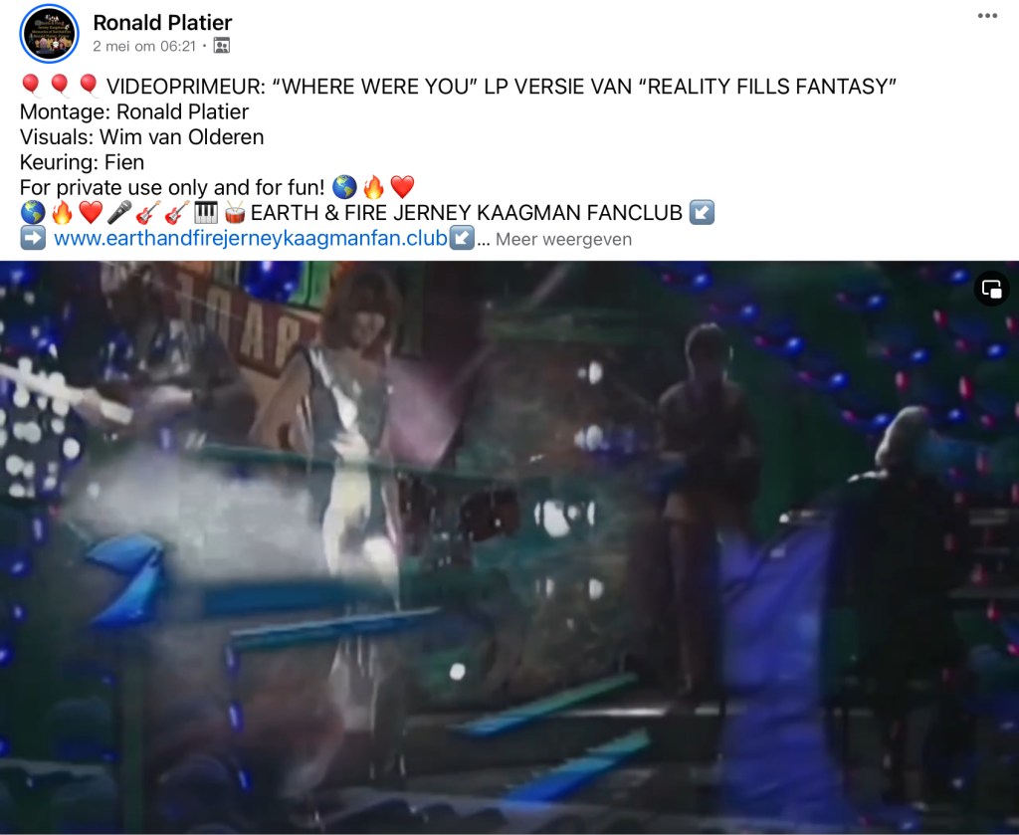Visit the earthandfirejerneykaagmanfan.club website link
This screenshot has height=835, width=1019.
[x=250, y=239]
